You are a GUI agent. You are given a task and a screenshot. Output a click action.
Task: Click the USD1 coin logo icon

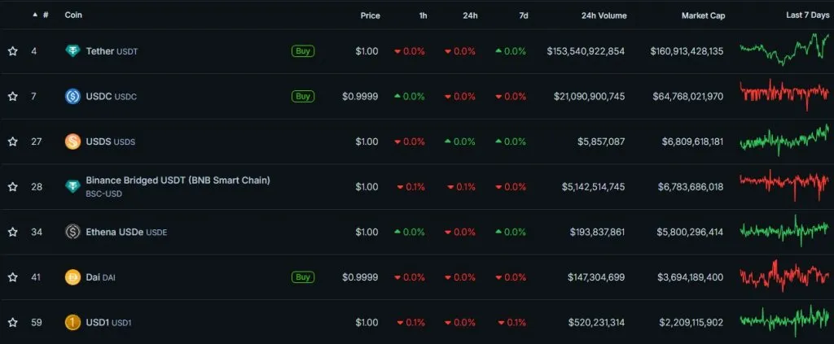coord(72,322)
